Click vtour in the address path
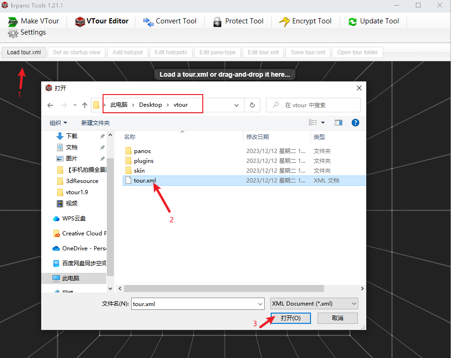The image size is (451, 358). (x=181, y=105)
